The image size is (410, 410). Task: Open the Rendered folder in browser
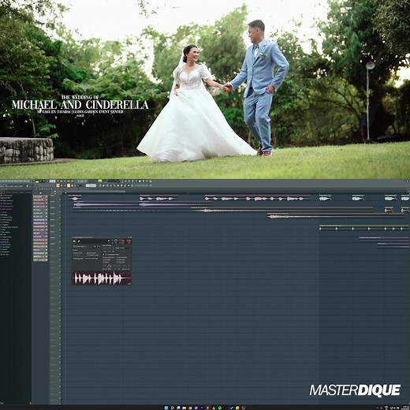6,242
